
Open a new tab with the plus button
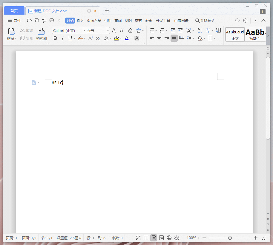pyautogui.click(x=107, y=11)
